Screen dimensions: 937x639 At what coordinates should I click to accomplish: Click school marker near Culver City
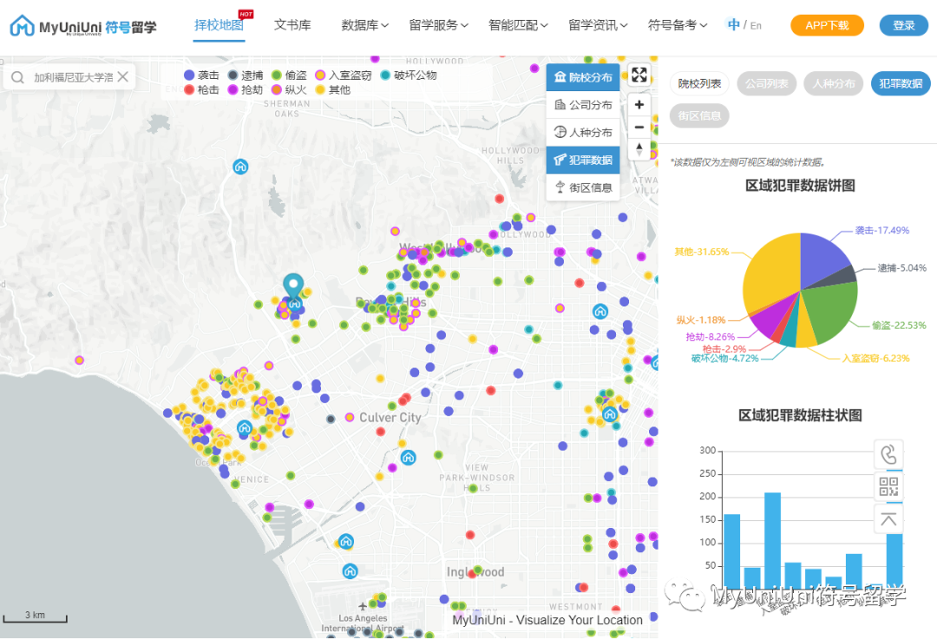click(408, 458)
